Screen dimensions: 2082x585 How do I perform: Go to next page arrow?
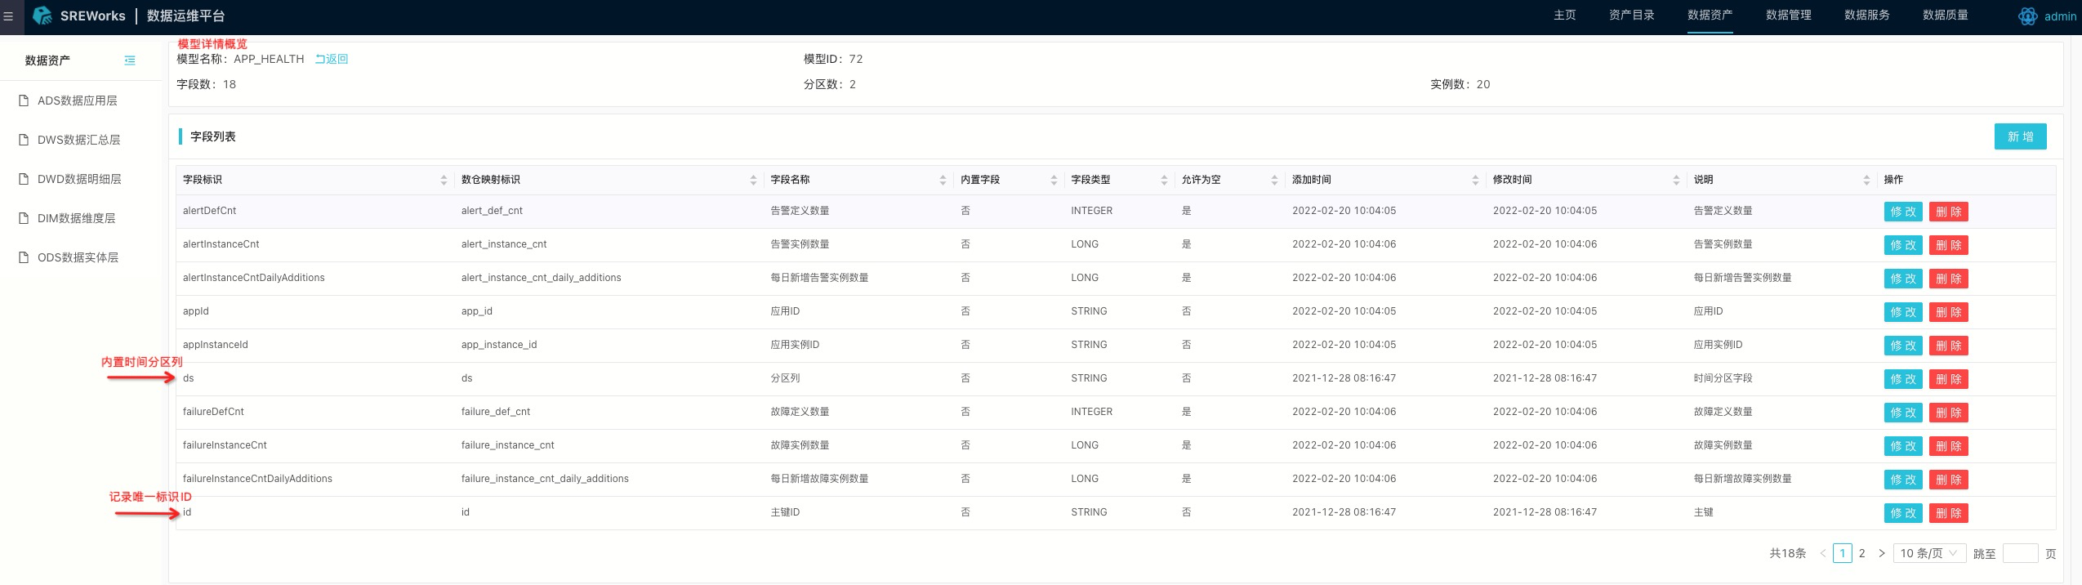(x=1882, y=553)
